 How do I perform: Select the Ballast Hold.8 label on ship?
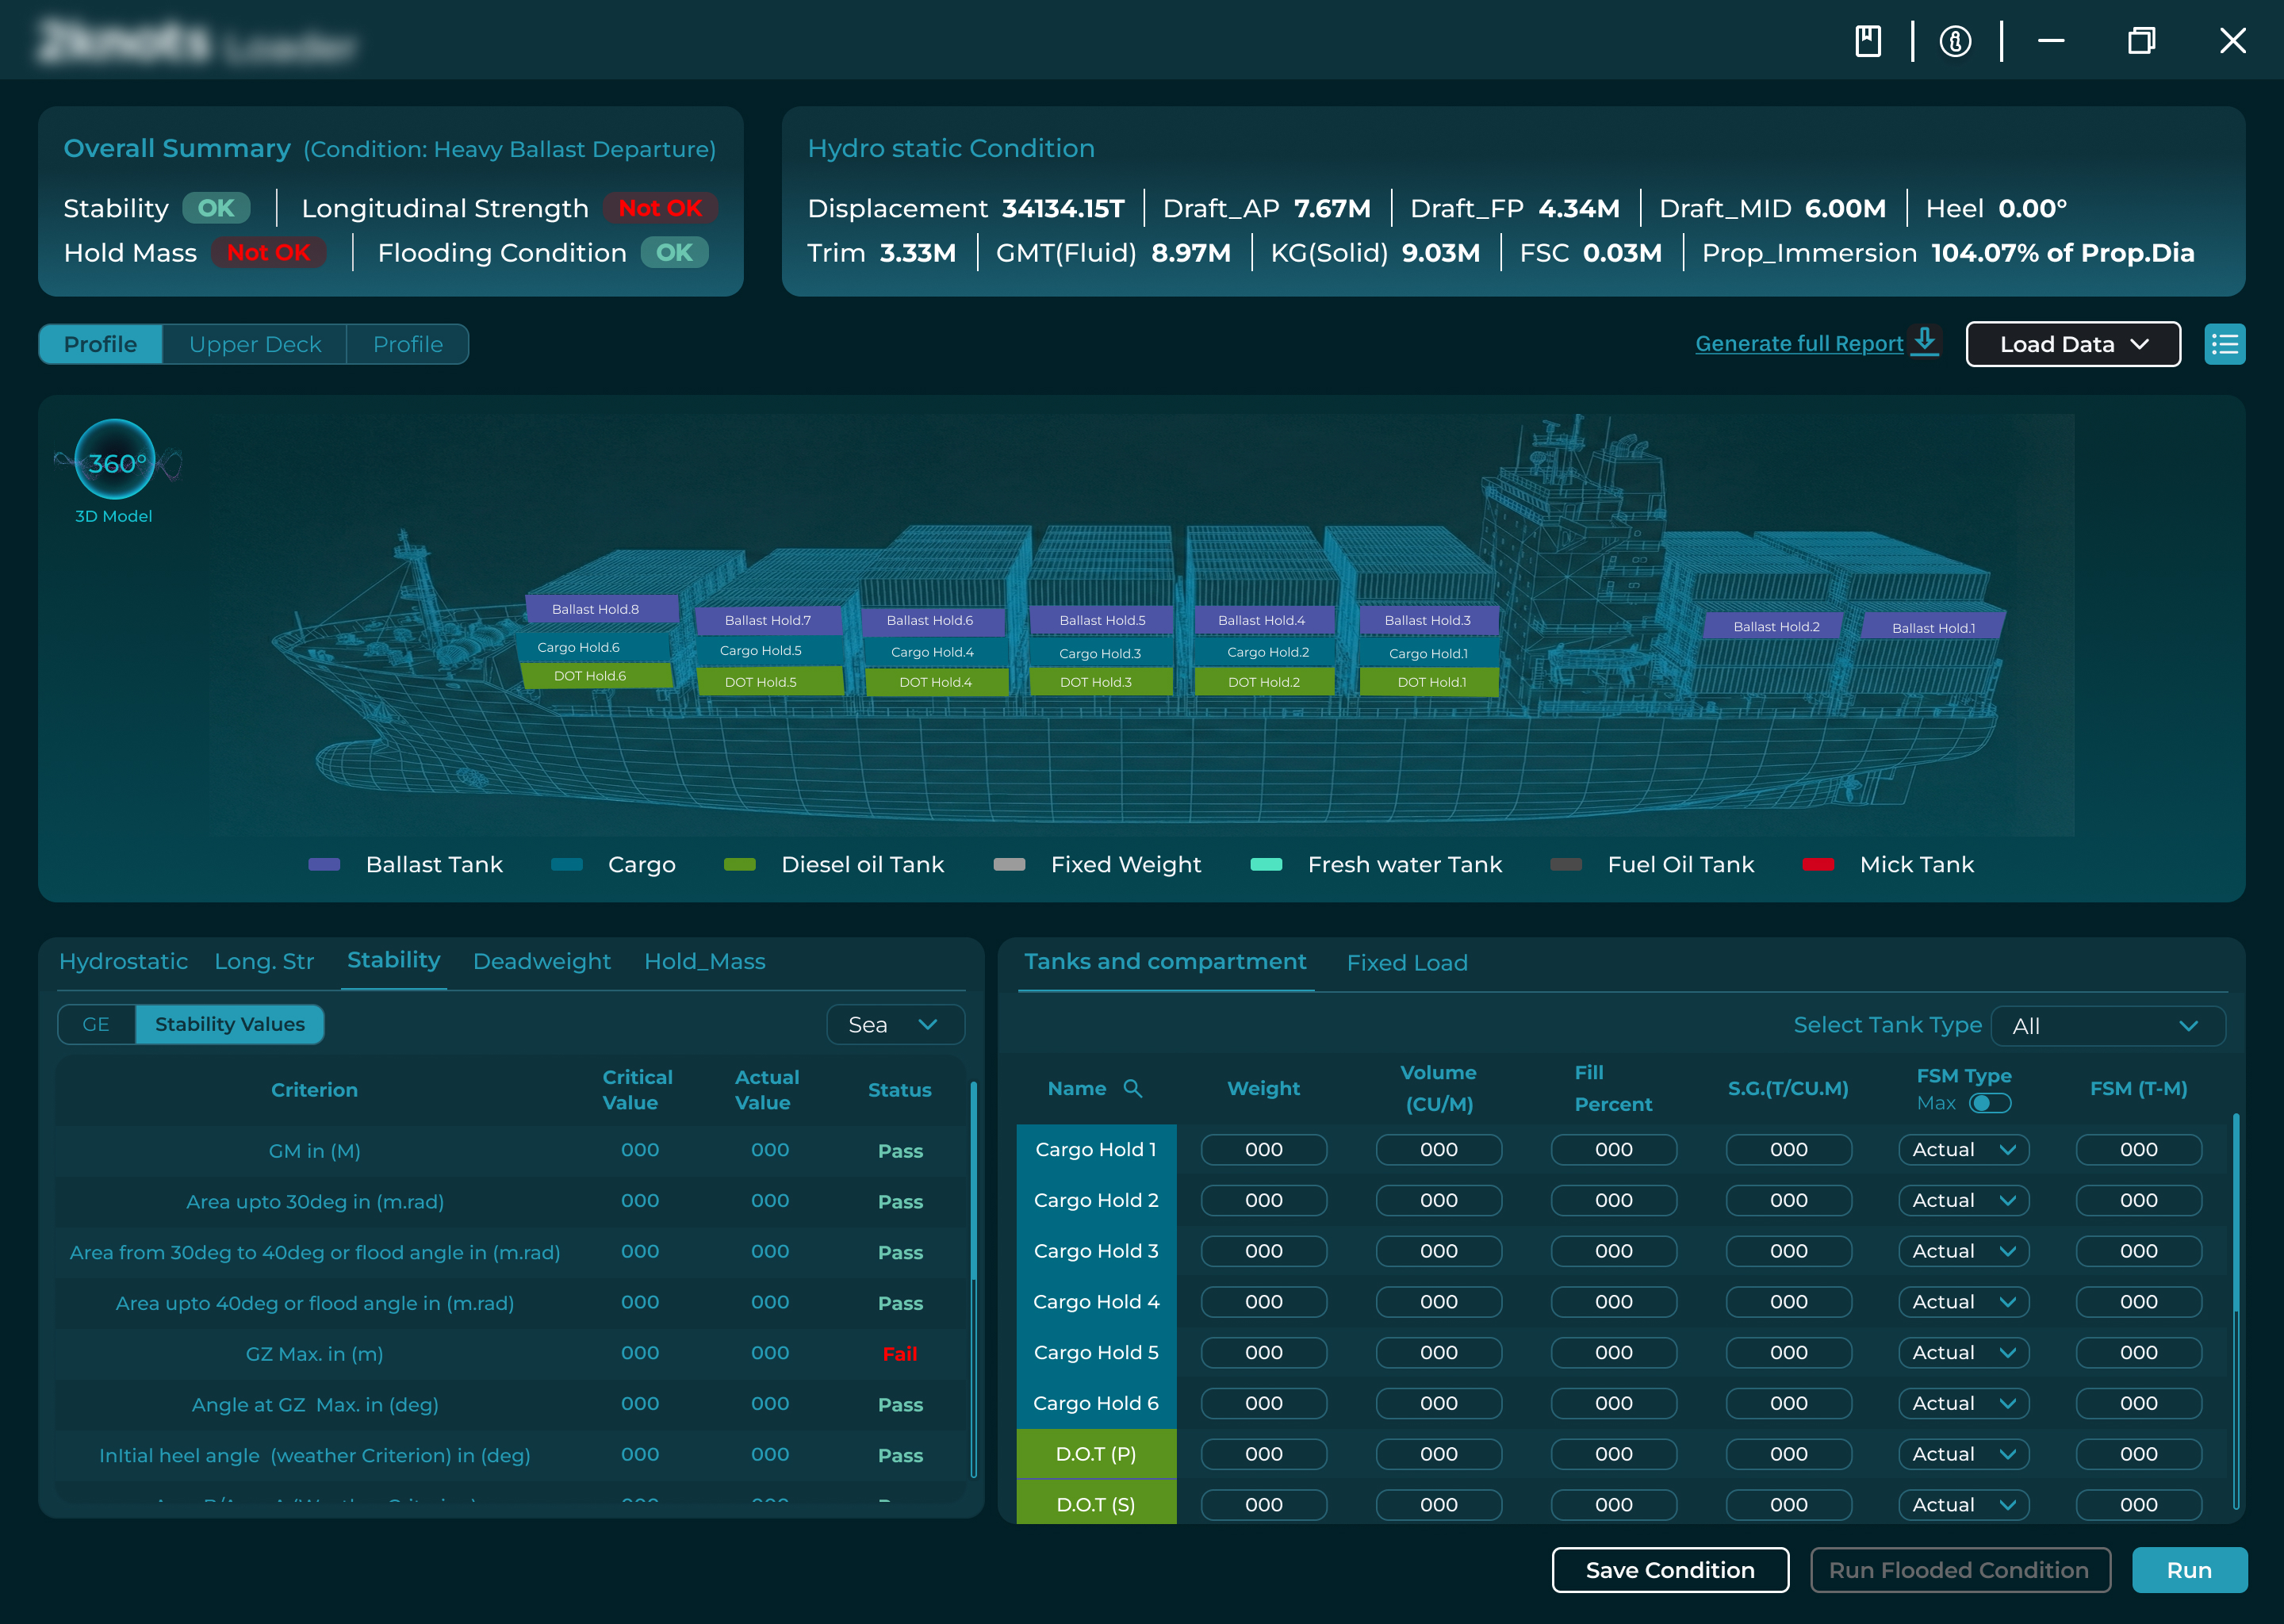(596, 609)
